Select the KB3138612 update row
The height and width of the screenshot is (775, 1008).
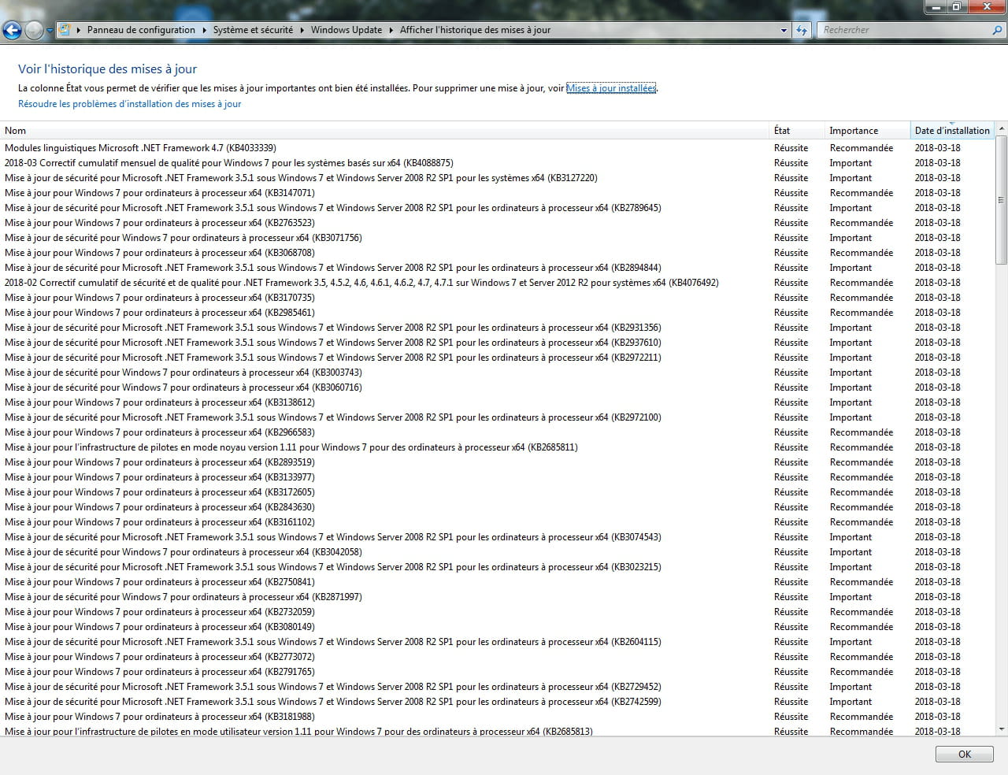(x=498, y=402)
